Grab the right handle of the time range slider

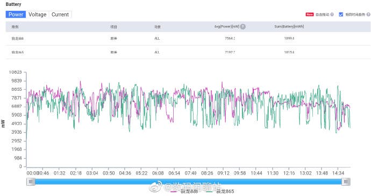[346, 182]
